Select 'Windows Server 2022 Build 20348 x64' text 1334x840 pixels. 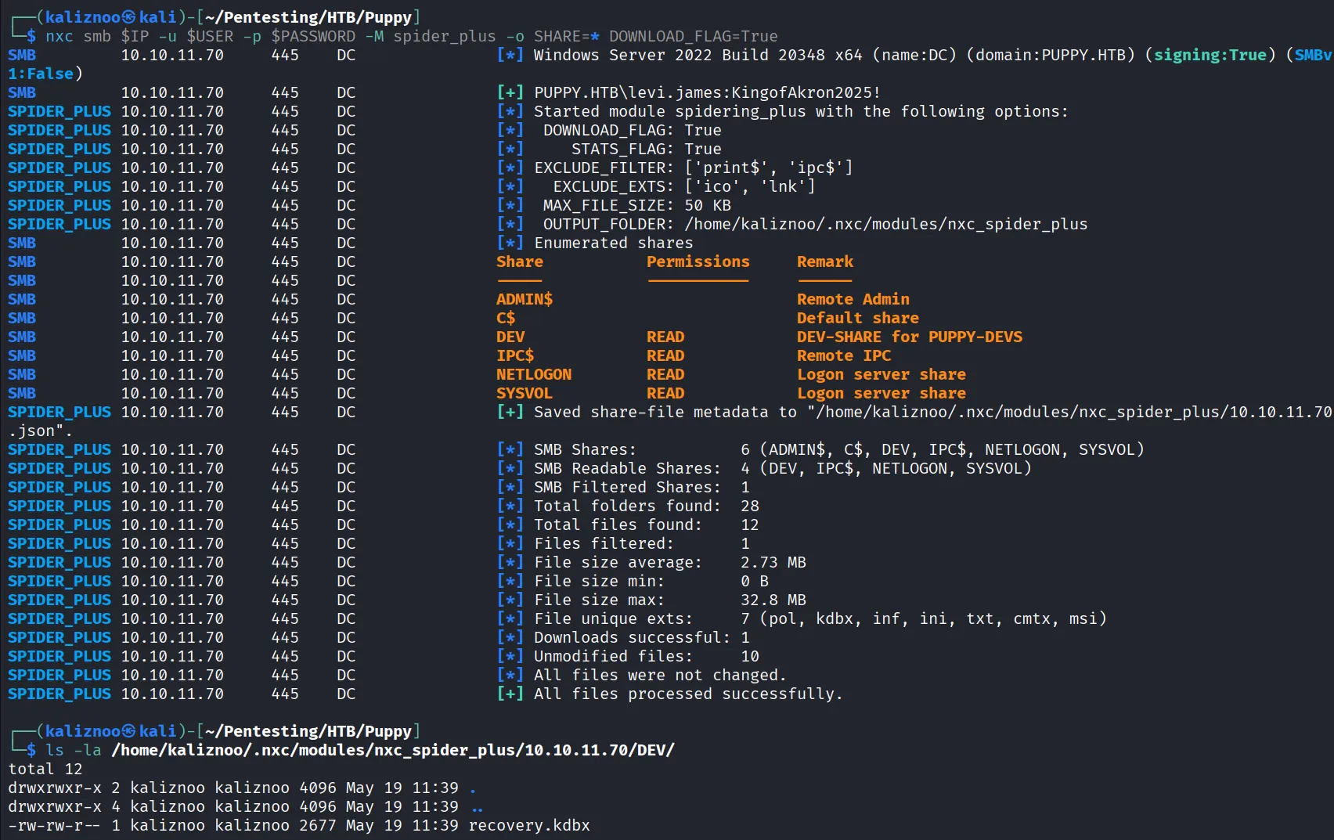click(x=698, y=55)
